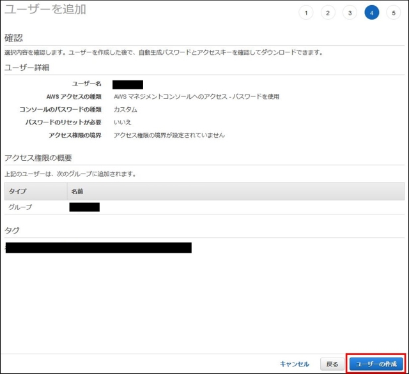Go to step 1 in the wizard
This screenshot has width=409, height=374.
click(306, 13)
